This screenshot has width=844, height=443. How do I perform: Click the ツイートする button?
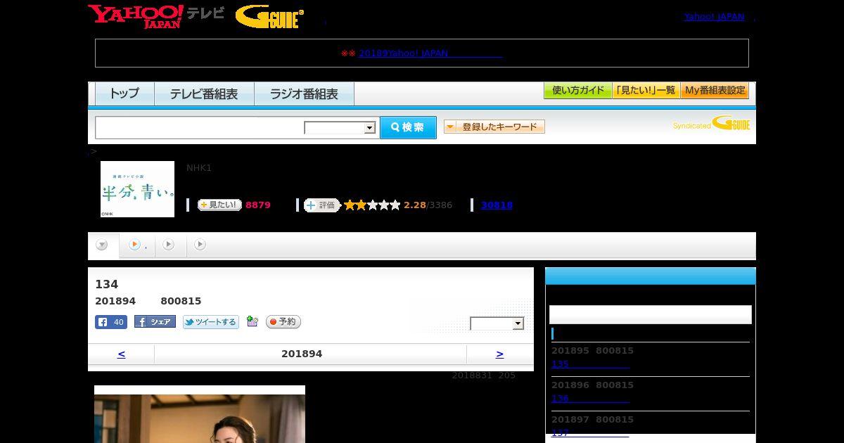click(x=211, y=322)
